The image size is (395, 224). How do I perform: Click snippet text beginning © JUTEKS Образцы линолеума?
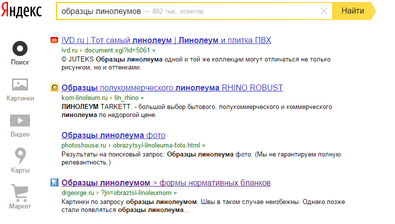[196, 63]
